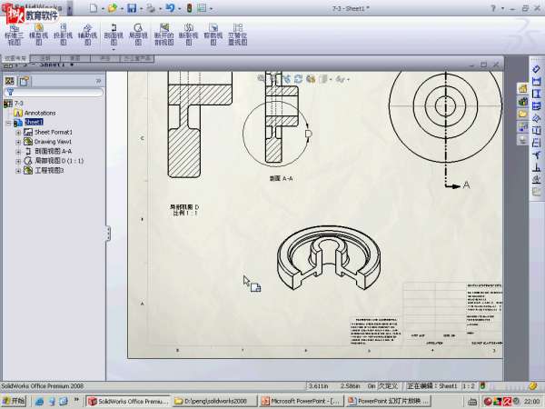Screen dimensions: 545x409
Task: Click the Save icon in the top toolbar
Action: (x=132, y=7)
